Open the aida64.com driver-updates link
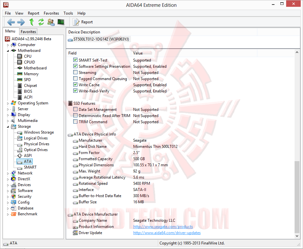This screenshot has height=249, width=303. [x=167, y=233]
